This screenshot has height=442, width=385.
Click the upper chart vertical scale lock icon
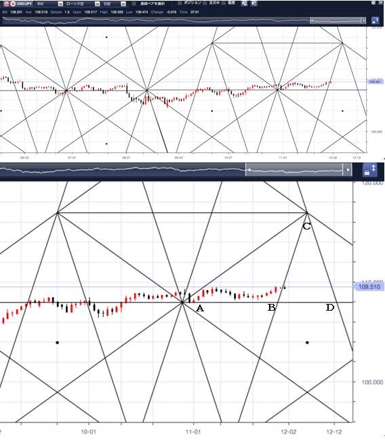coord(375,20)
